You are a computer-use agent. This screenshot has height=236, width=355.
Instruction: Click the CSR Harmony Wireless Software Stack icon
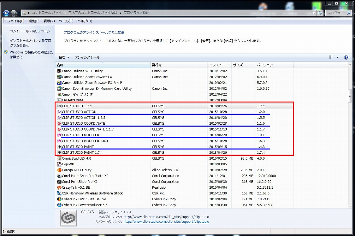[x=59, y=193]
